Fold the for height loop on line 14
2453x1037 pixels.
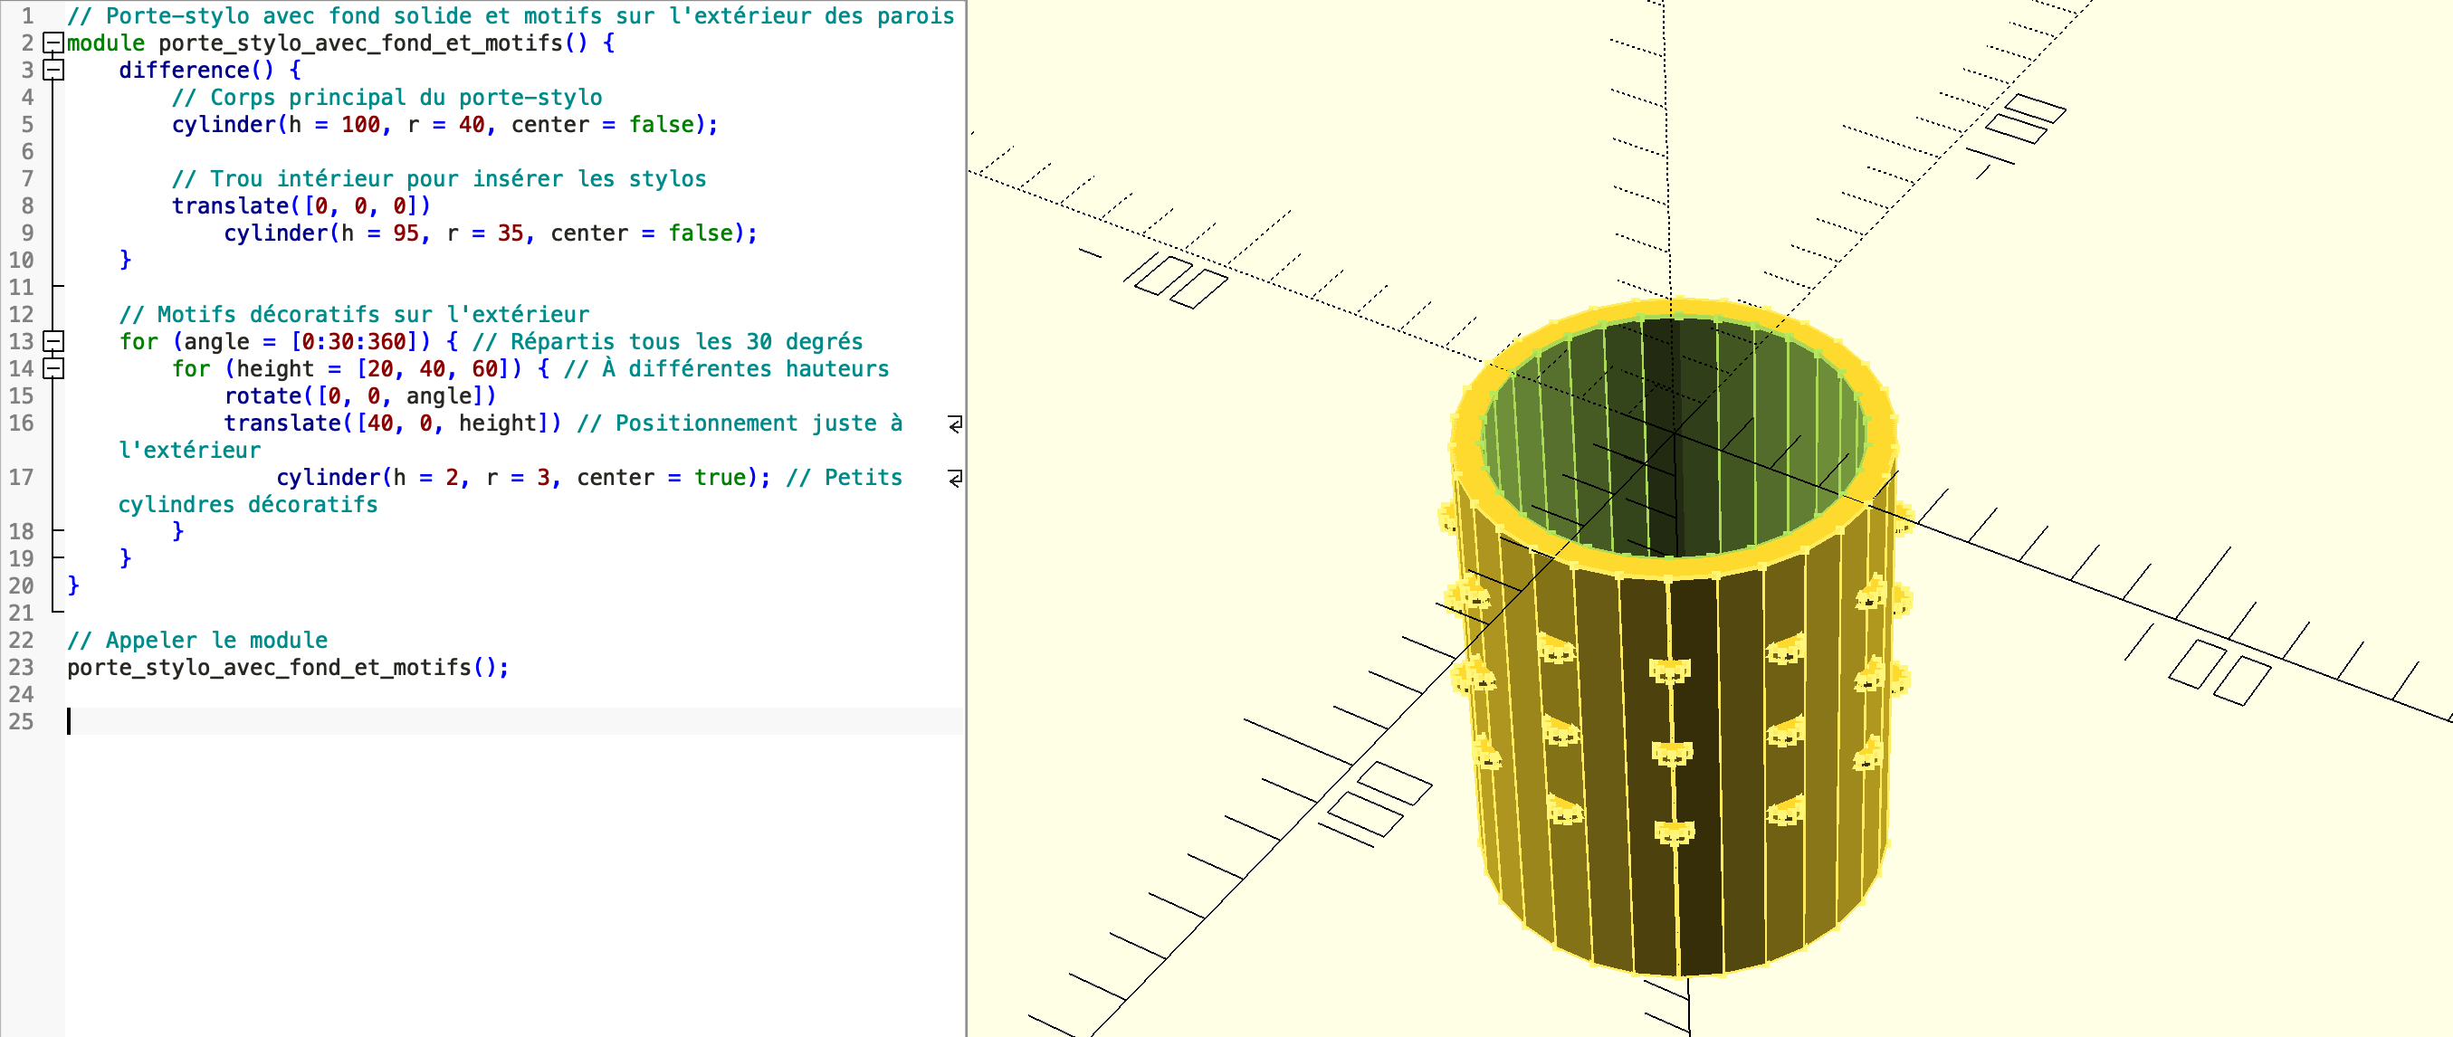point(54,368)
